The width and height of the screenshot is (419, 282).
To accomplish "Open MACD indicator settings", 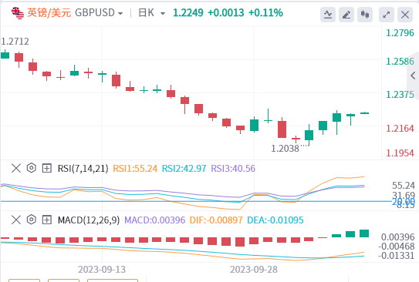I will tap(32, 220).
